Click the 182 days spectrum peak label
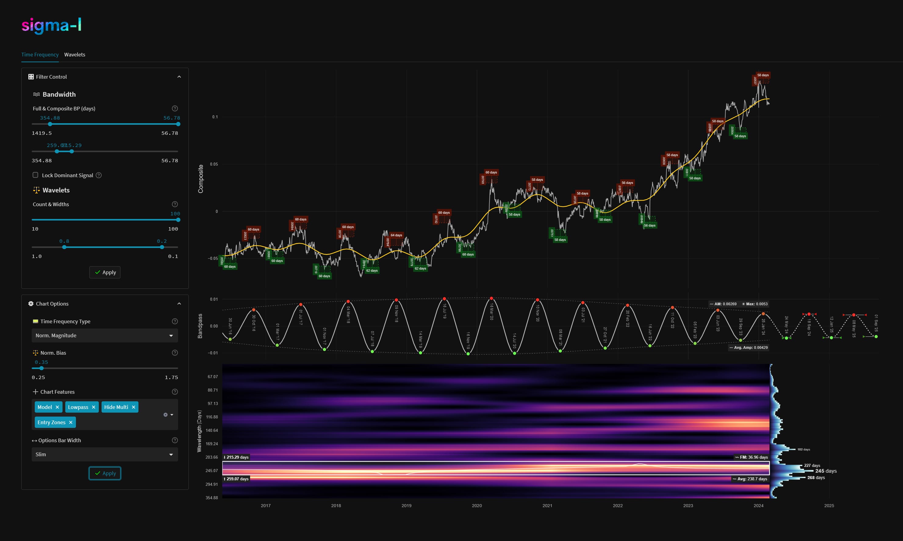The width and height of the screenshot is (903, 541). click(804, 450)
